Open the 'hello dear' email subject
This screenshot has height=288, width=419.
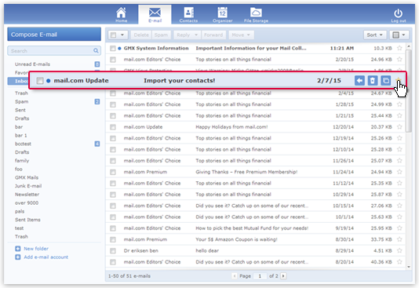(x=207, y=250)
